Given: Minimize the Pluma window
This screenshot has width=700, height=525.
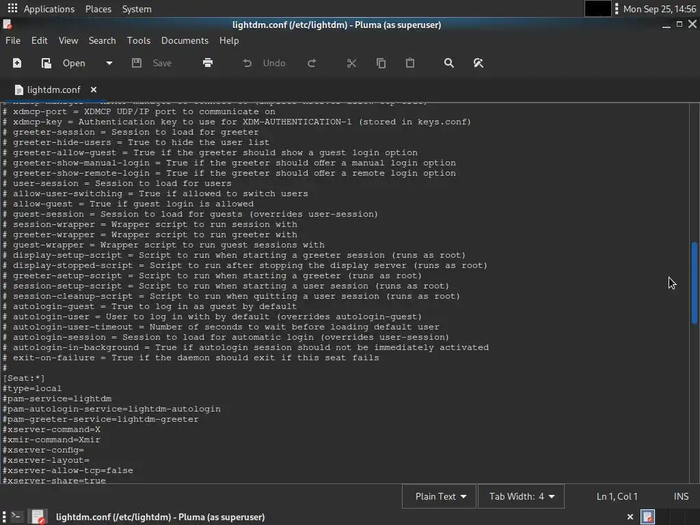Looking at the screenshot, I should [x=666, y=25].
